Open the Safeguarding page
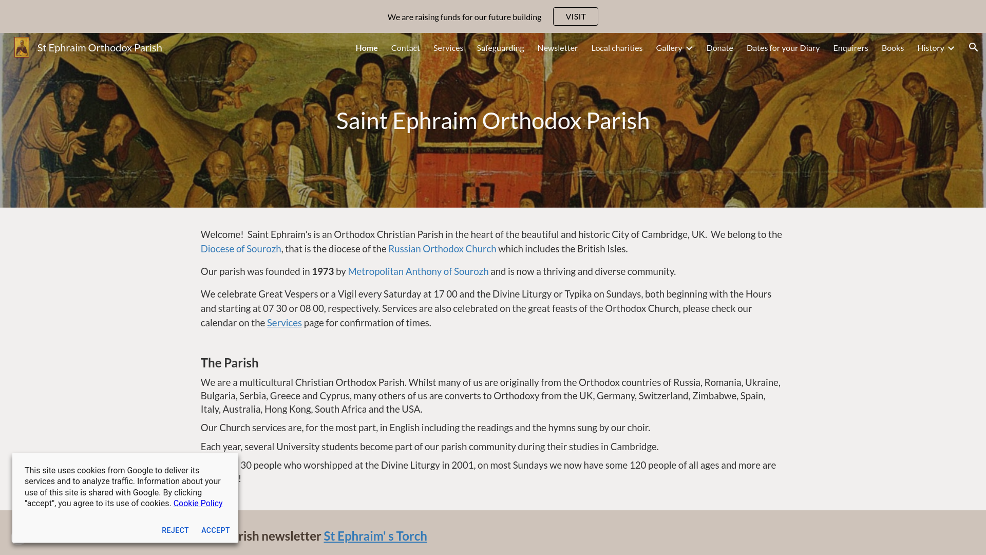This screenshot has height=555, width=986. point(500,48)
